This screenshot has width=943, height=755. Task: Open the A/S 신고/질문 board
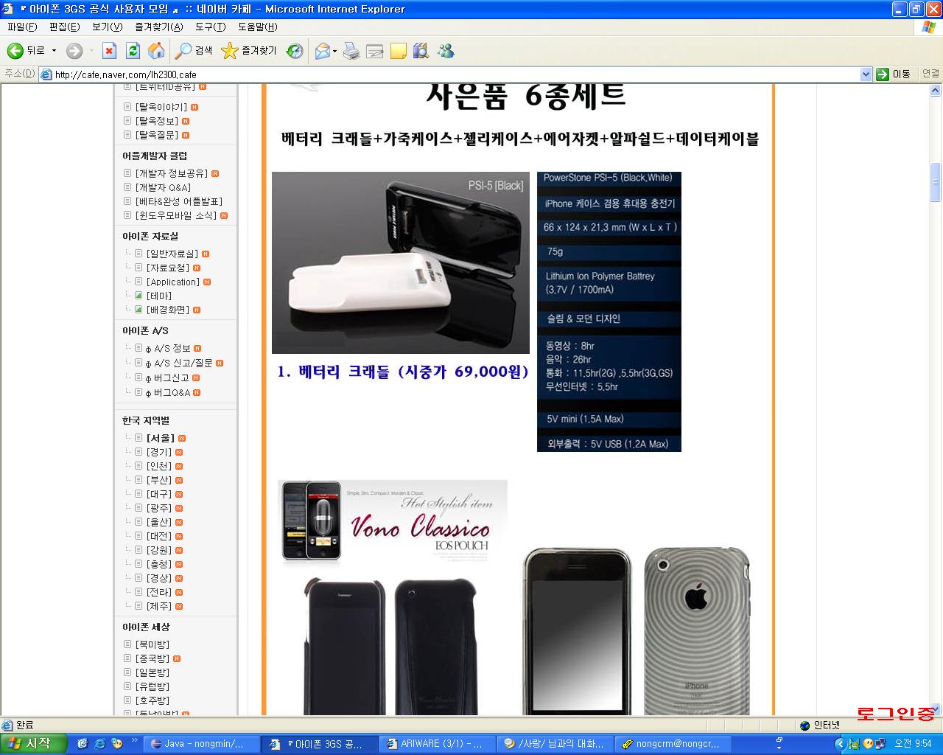click(x=179, y=363)
